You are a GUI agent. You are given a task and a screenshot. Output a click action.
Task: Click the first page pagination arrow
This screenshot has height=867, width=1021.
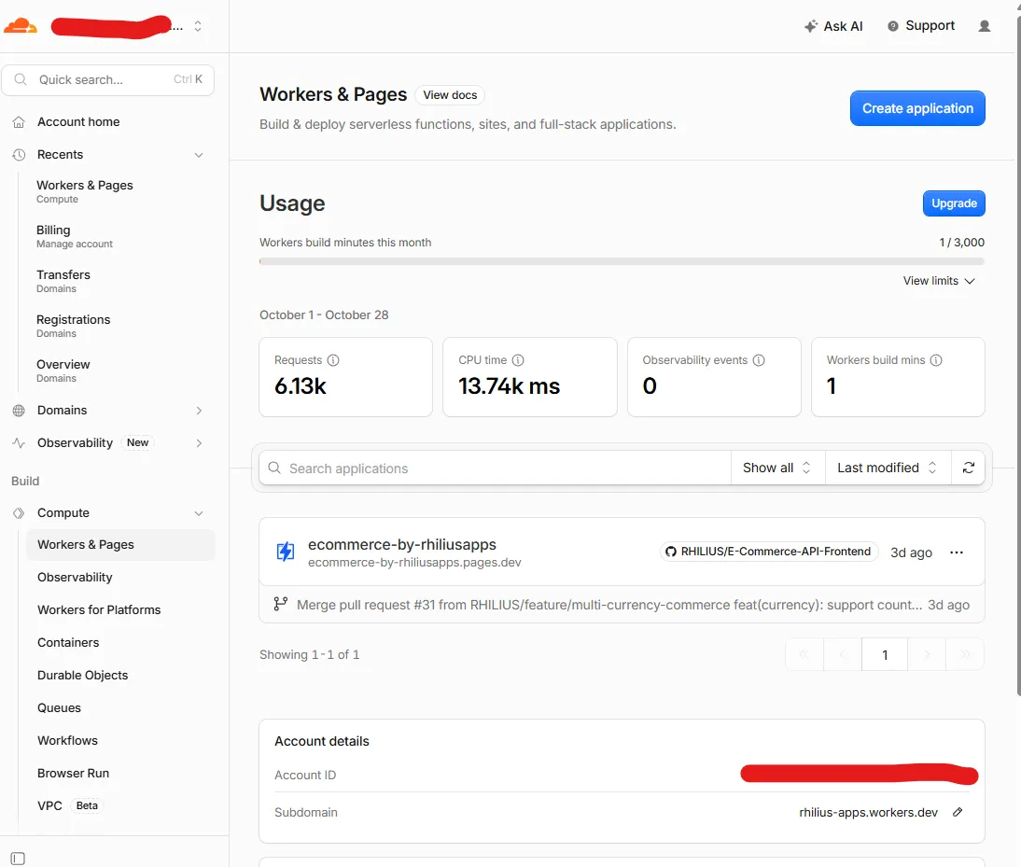804,655
